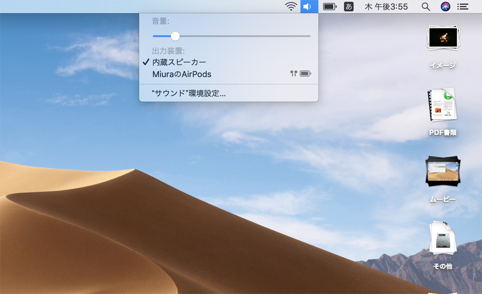Expand the その他 stack on desktop
Image resolution: width=482 pixels, height=294 pixels.
442,238
